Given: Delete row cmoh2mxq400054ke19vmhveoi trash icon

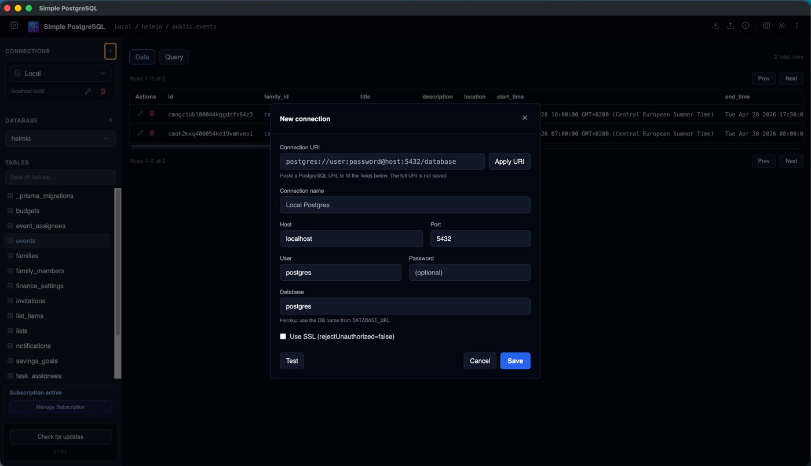Looking at the screenshot, I should pos(152,133).
